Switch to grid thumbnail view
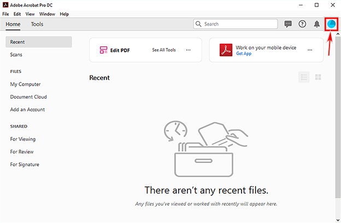341x223 pixels. point(318,77)
